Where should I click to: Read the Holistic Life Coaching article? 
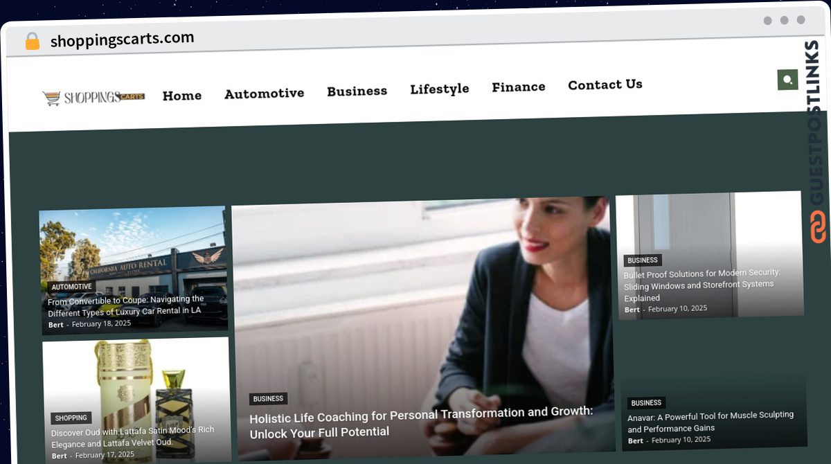point(421,422)
